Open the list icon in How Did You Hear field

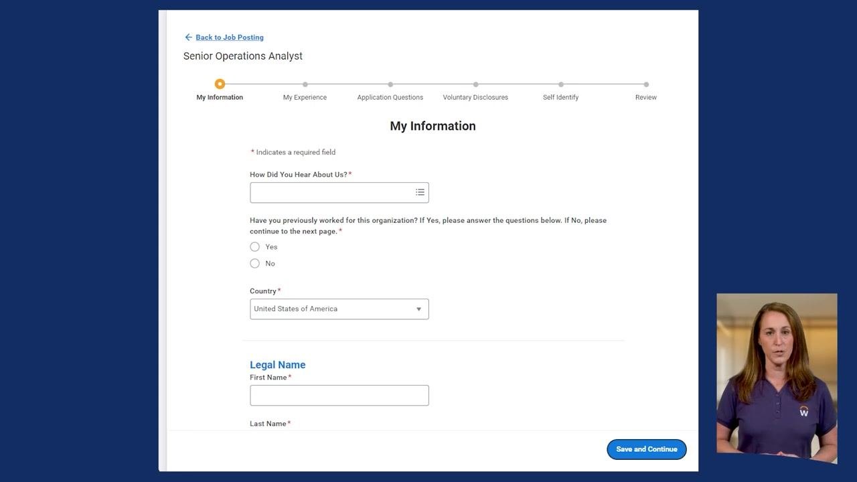[420, 192]
